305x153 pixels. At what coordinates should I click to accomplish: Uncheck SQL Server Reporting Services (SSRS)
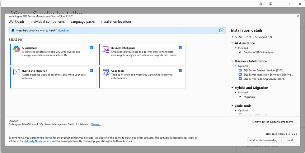coord(240,79)
